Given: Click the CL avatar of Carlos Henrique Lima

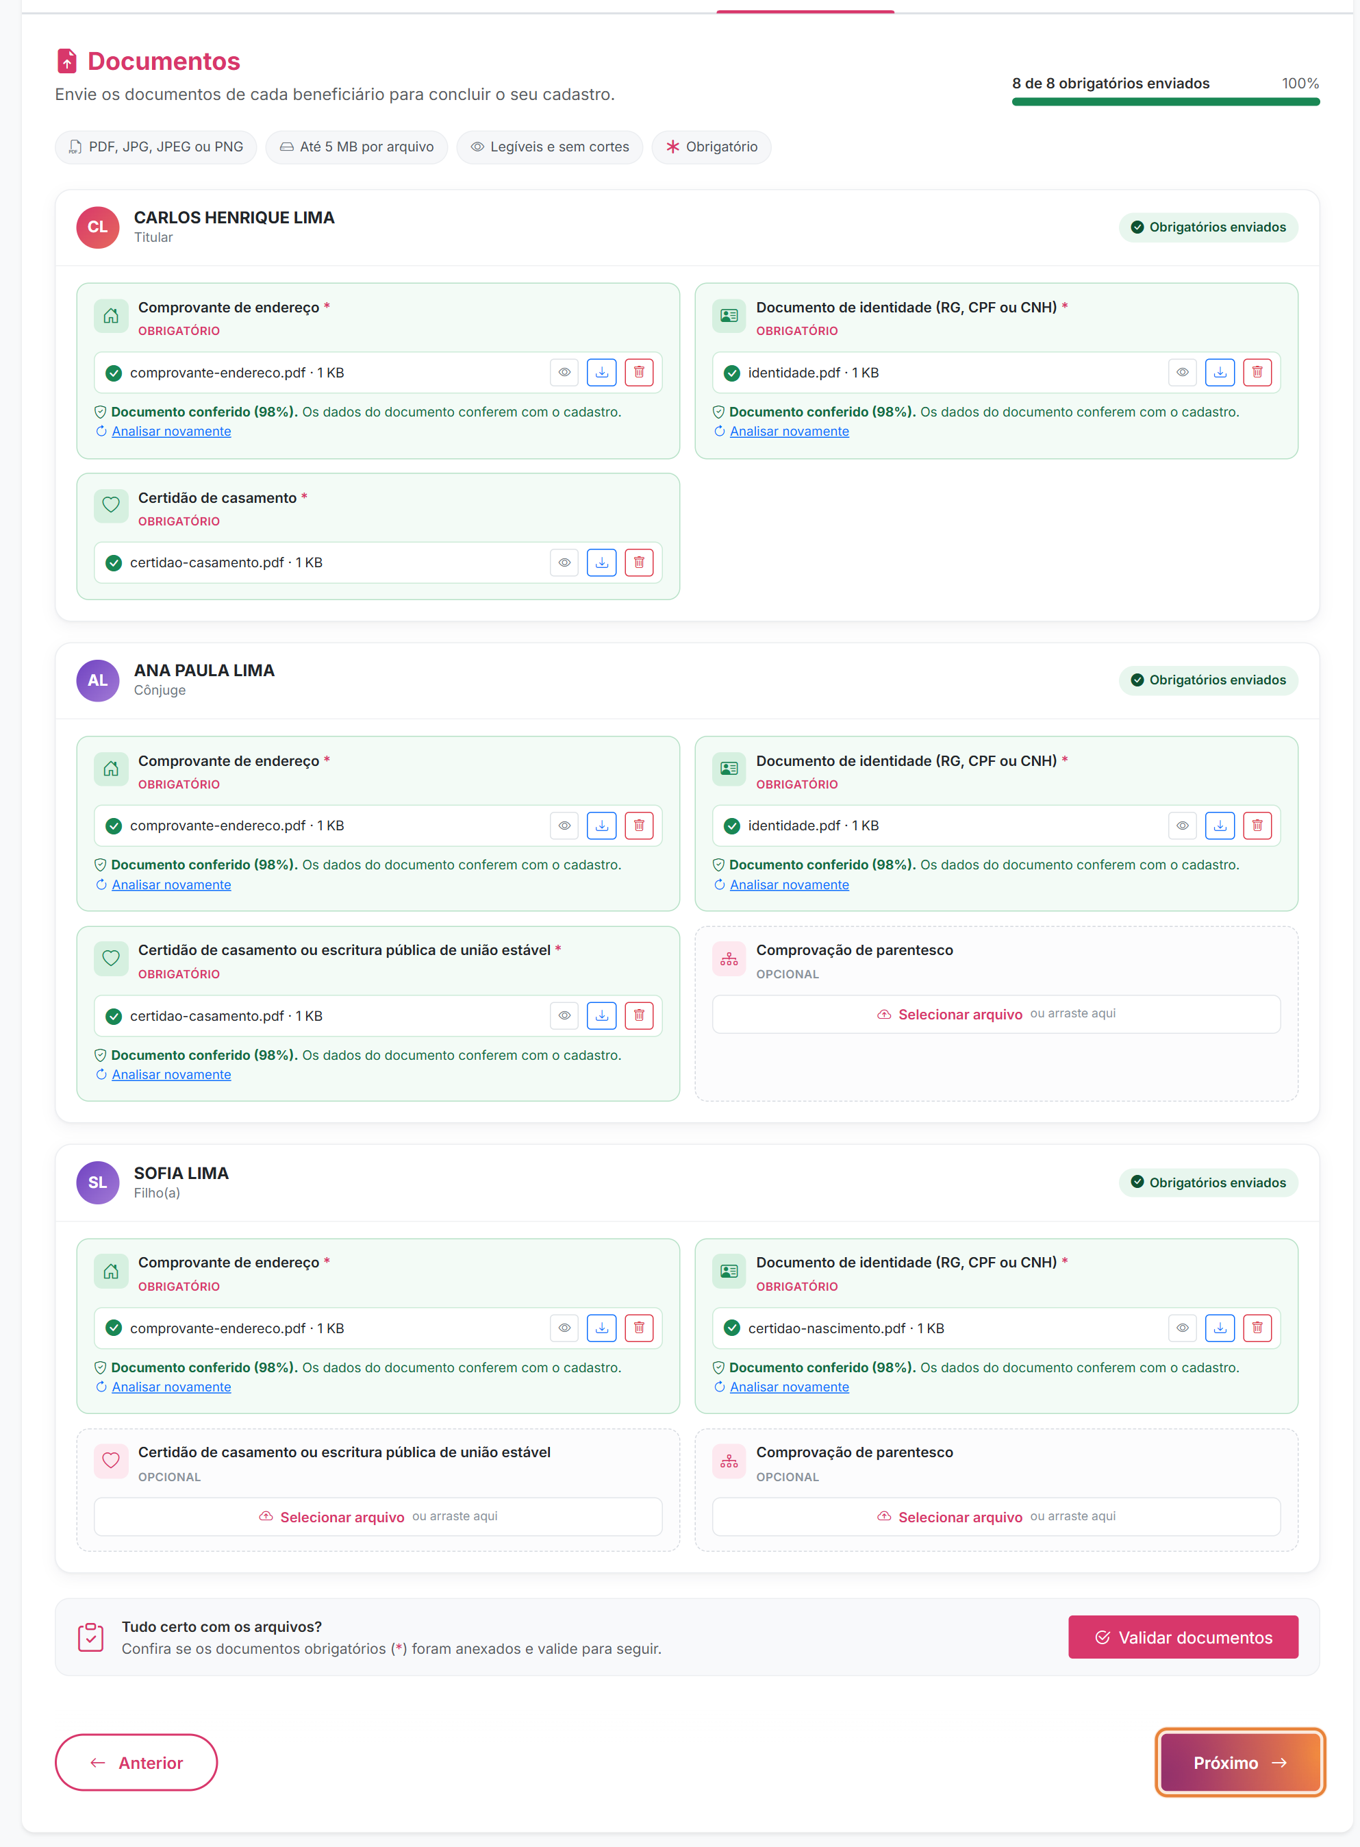Looking at the screenshot, I should pyautogui.click(x=98, y=227).
